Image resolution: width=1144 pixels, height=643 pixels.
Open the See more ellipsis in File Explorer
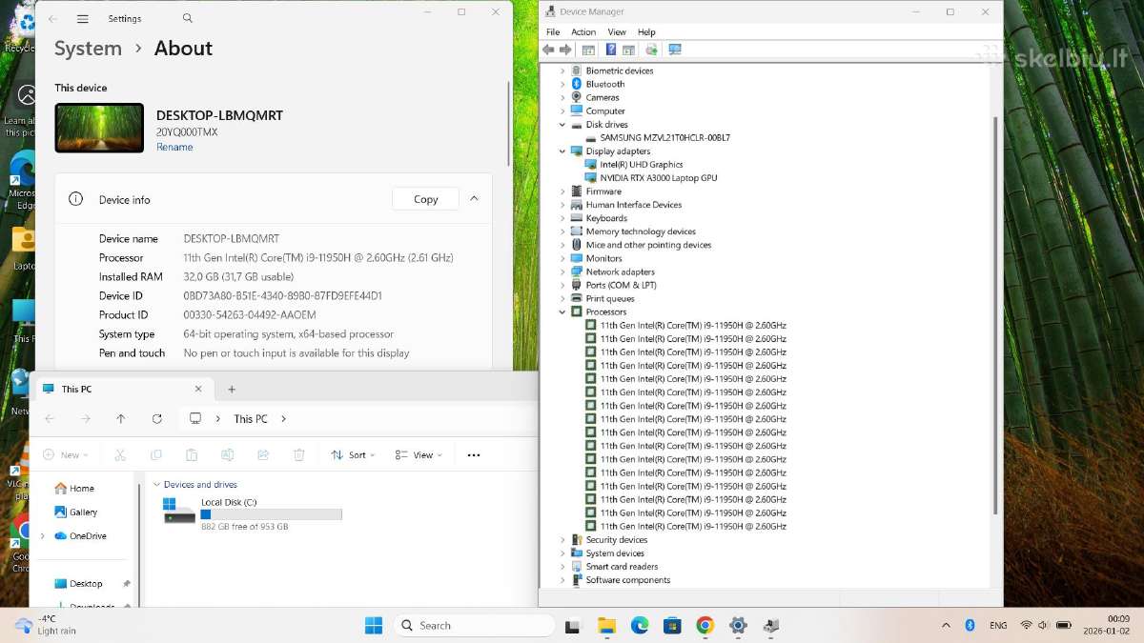pyautogui.click(x=474, y=455)
